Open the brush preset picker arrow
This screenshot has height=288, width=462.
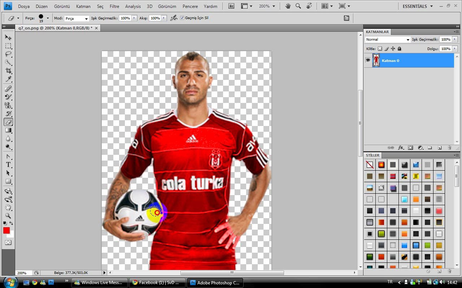coord(48,18)
